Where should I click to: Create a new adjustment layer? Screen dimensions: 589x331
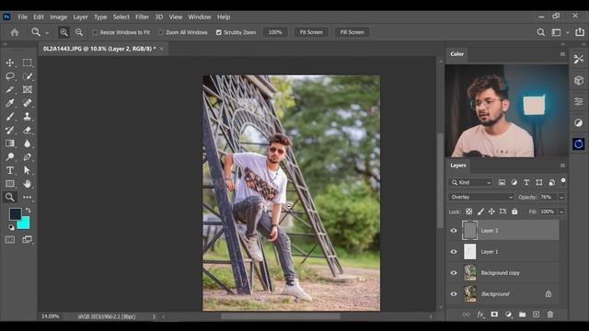[508, 314]
